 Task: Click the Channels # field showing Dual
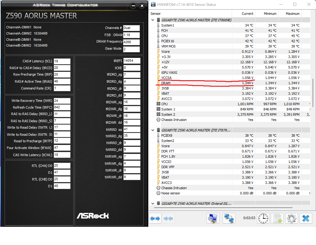(x=131, y=28)
